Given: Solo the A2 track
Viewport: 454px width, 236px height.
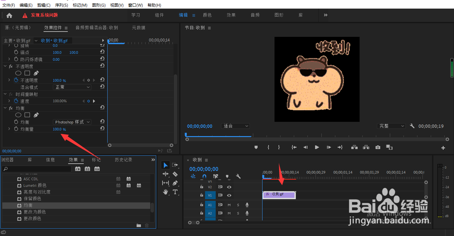Looking at the screenshot, I should click(238, 213).
